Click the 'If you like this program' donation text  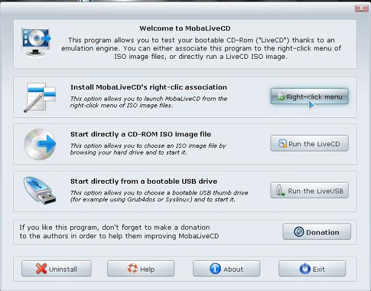pos(119,232)
